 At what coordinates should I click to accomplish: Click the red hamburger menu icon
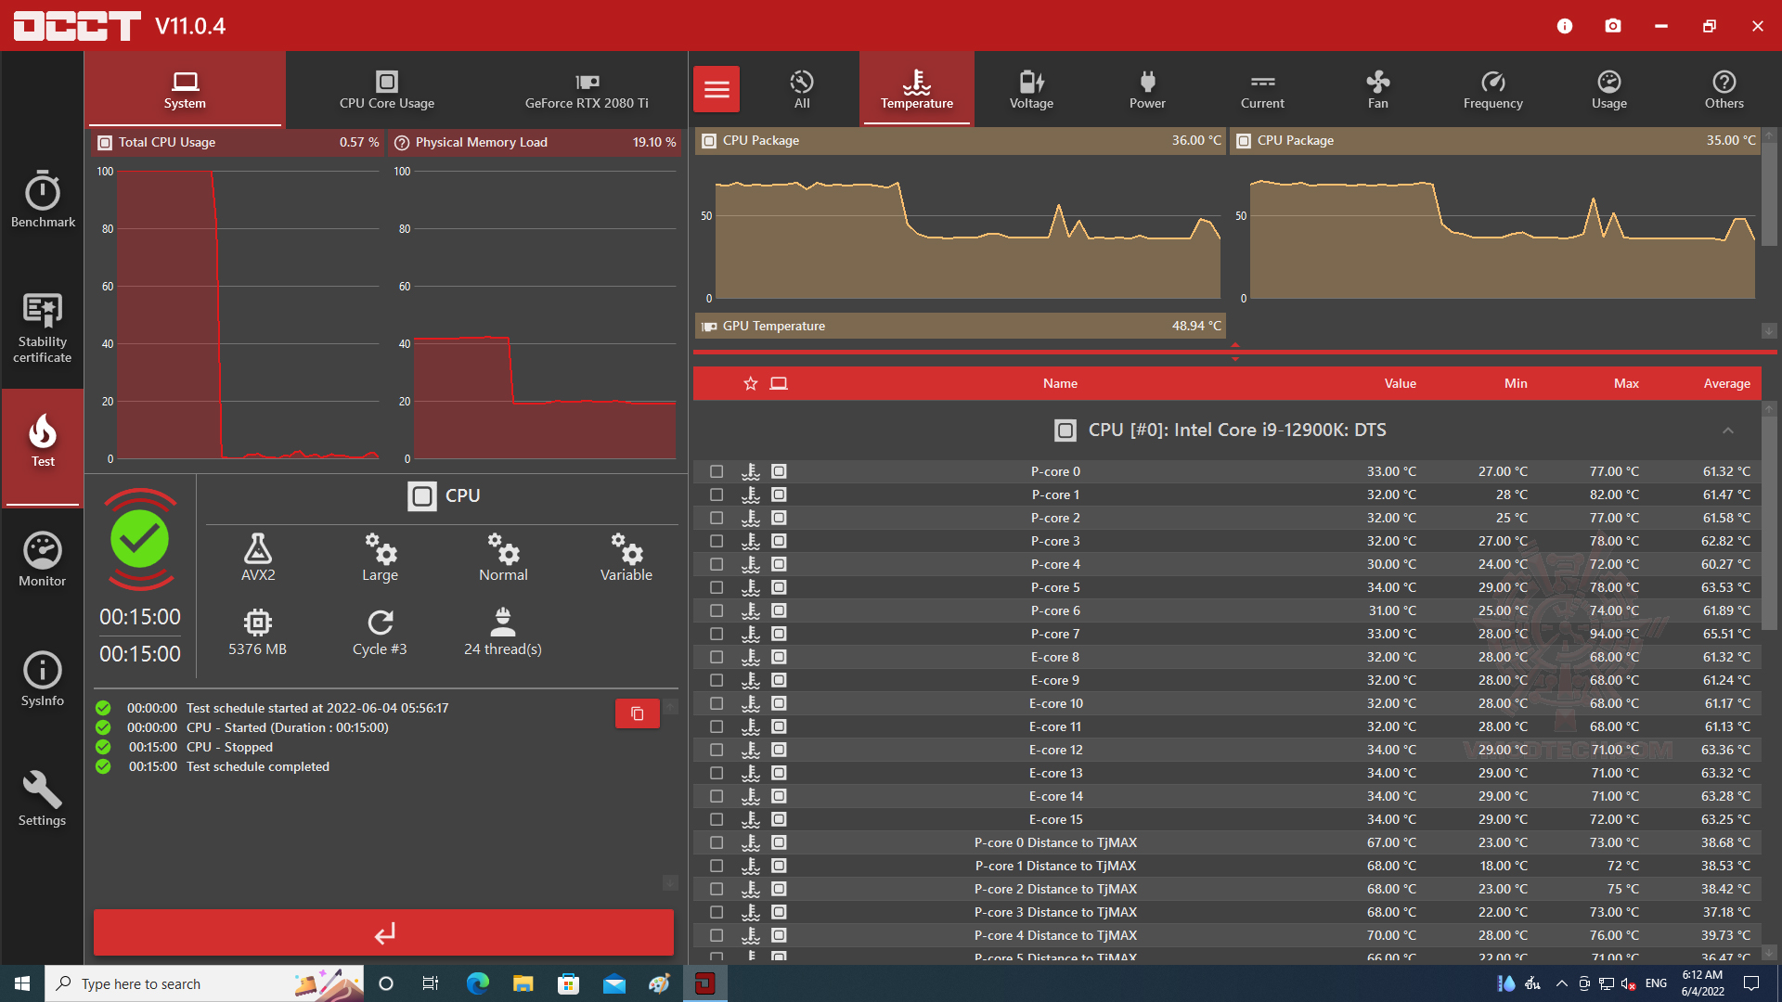click(x=717, y=89)
